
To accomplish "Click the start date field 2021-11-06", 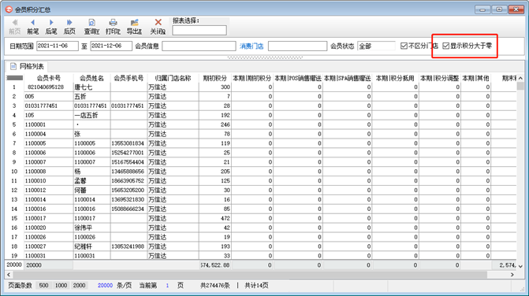I will point(58,46).
